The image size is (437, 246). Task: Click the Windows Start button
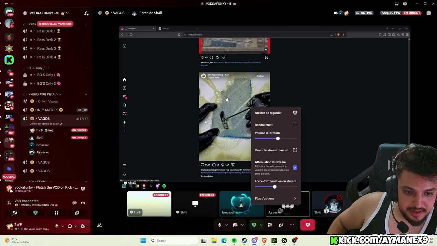(x=143, y=241)
